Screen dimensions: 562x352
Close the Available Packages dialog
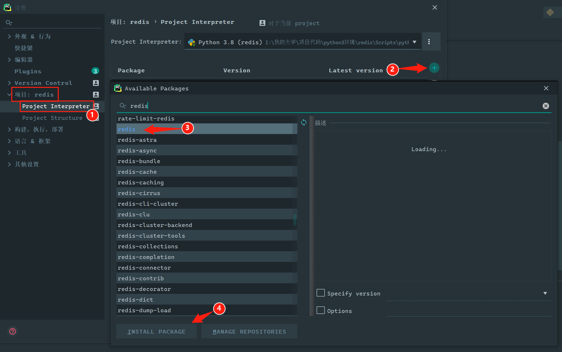click(x=546, y=88)
